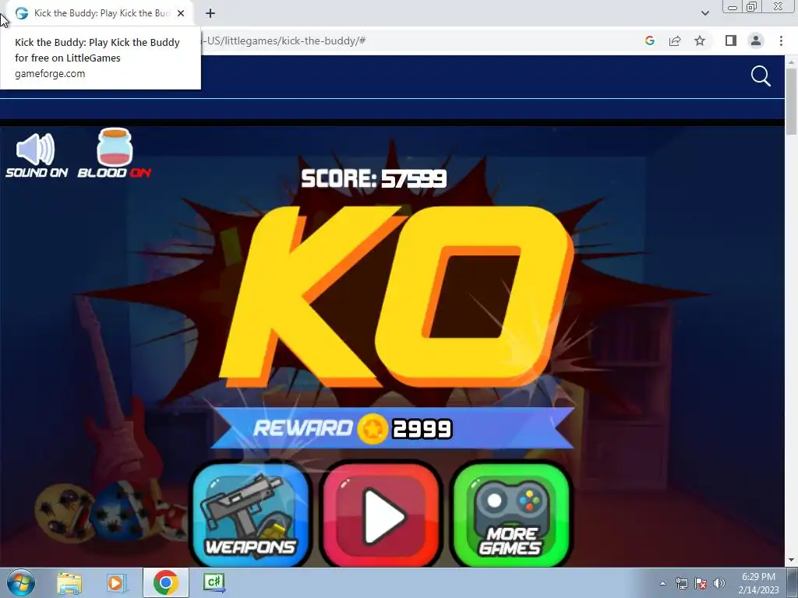Open the Chrome profile menu

(756, 40)
